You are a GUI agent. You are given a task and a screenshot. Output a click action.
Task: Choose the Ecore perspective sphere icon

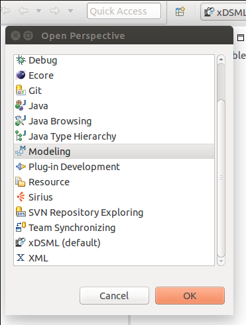click(21, 75)
